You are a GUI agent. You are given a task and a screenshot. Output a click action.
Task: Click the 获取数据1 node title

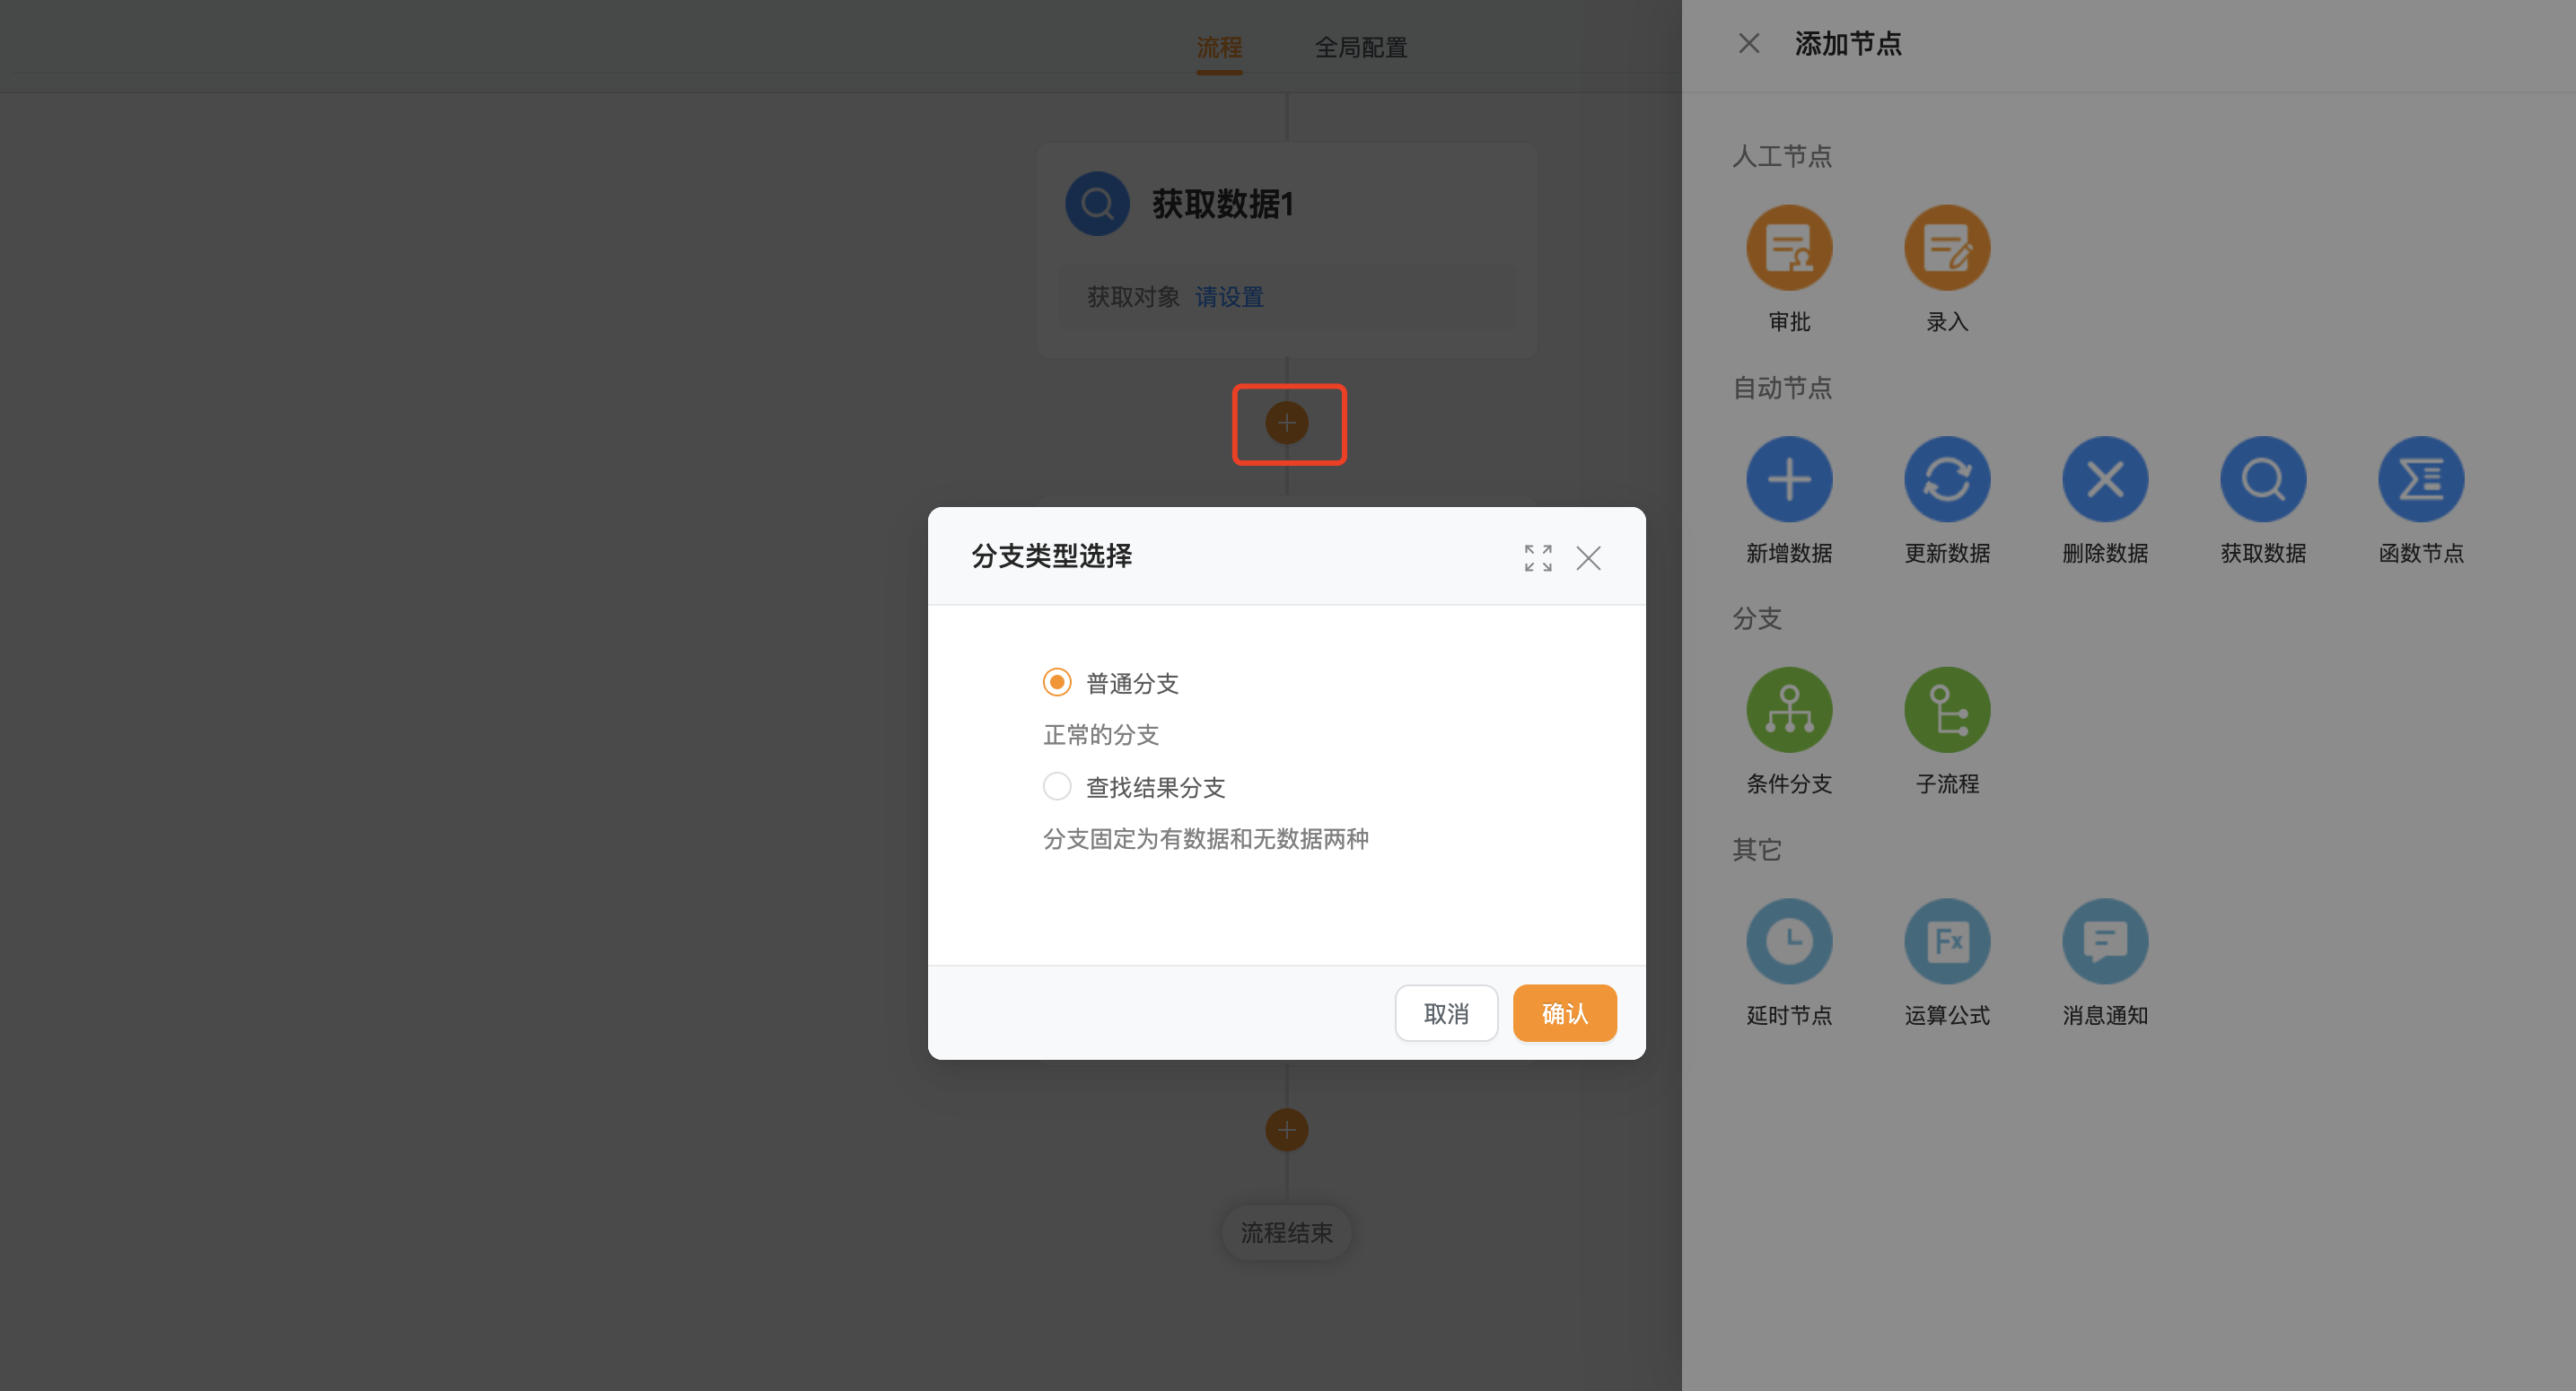pos(1223,204)
